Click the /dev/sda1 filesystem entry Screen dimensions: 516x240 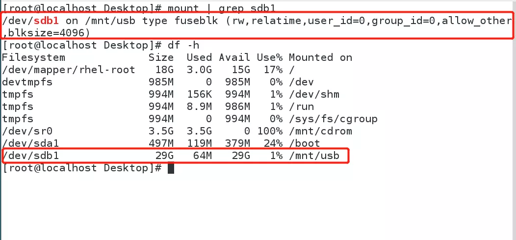(30, 143)
